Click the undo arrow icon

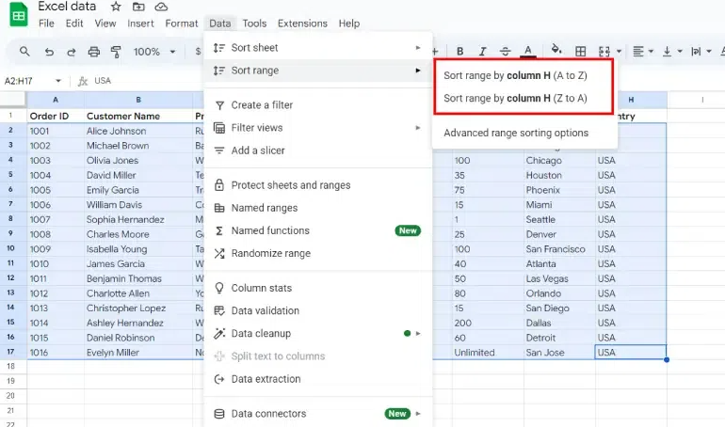tap(49, 52)
